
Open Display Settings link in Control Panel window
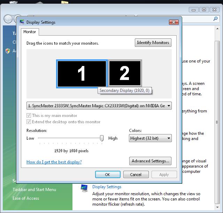[107, 187]
